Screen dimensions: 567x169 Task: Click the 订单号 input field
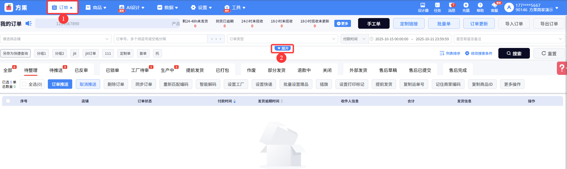point(160,39)
